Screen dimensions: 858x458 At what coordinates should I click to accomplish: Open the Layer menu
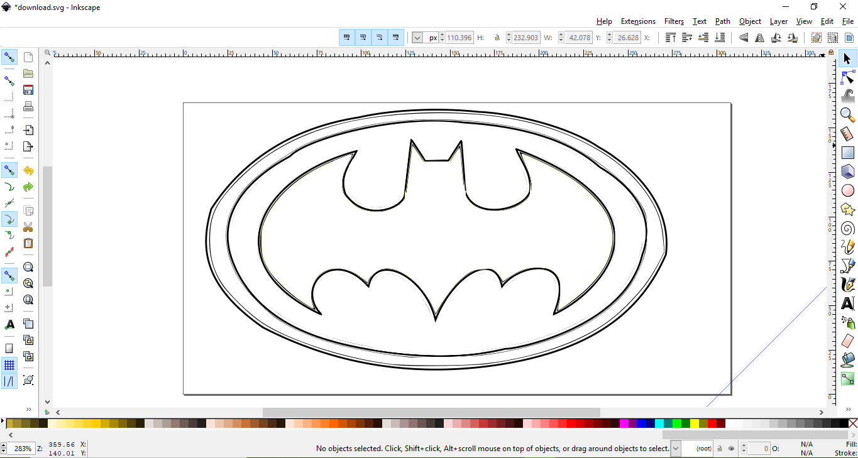point(779,21)
